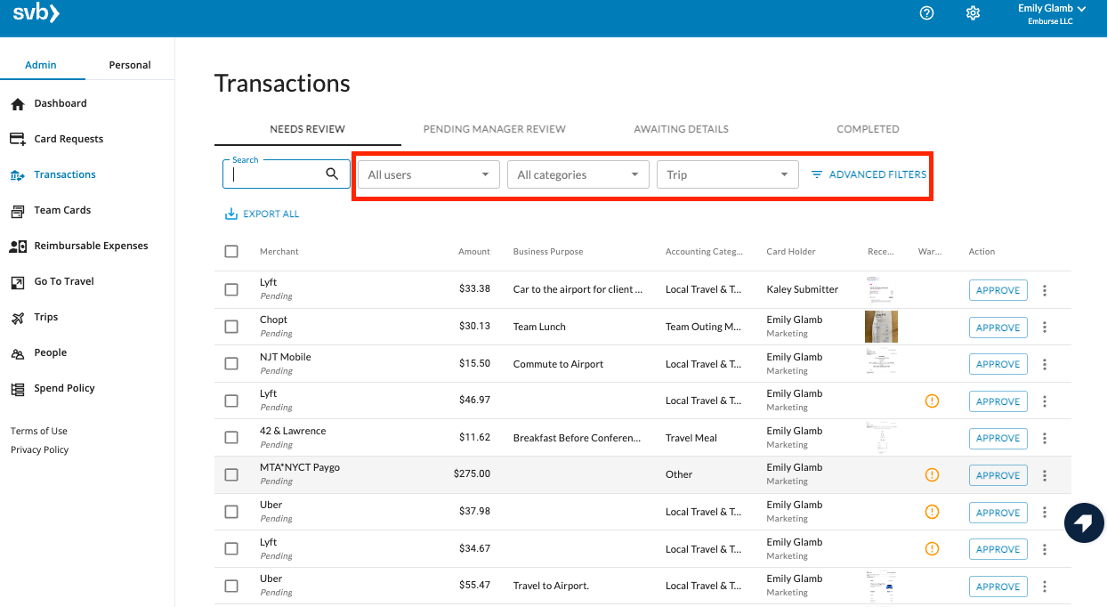Open Advanced Filters
The width and height of the screenshot is (1107, 607).
tap(869, 174)
